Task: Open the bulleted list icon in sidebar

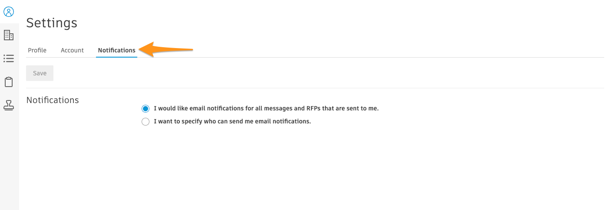Action: 9,58
